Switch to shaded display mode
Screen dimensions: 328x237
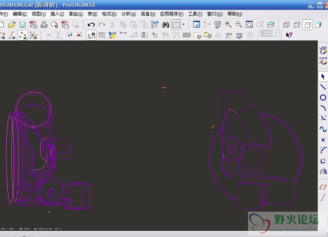[x=318, y=25]
